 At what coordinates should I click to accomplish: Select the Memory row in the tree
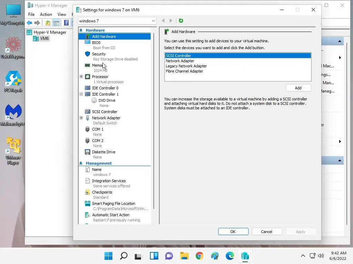pyautogui.click(x=114, y=68)
